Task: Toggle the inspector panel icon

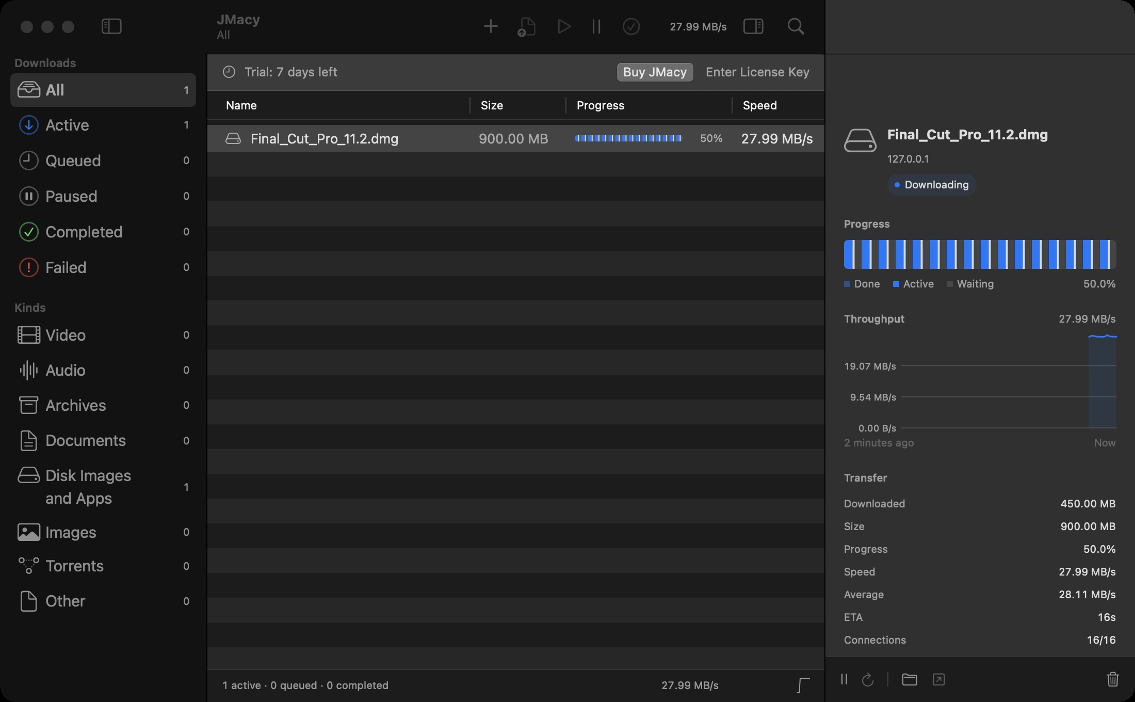Action: [753, 26]
